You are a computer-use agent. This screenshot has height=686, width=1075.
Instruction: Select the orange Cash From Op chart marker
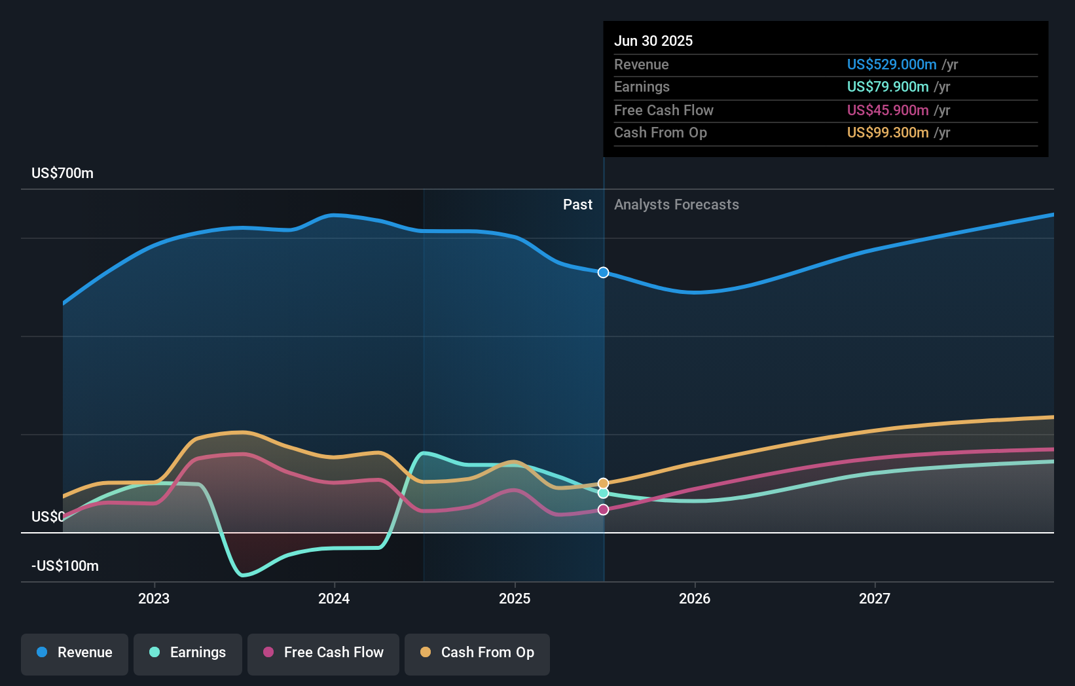point(602,482)
